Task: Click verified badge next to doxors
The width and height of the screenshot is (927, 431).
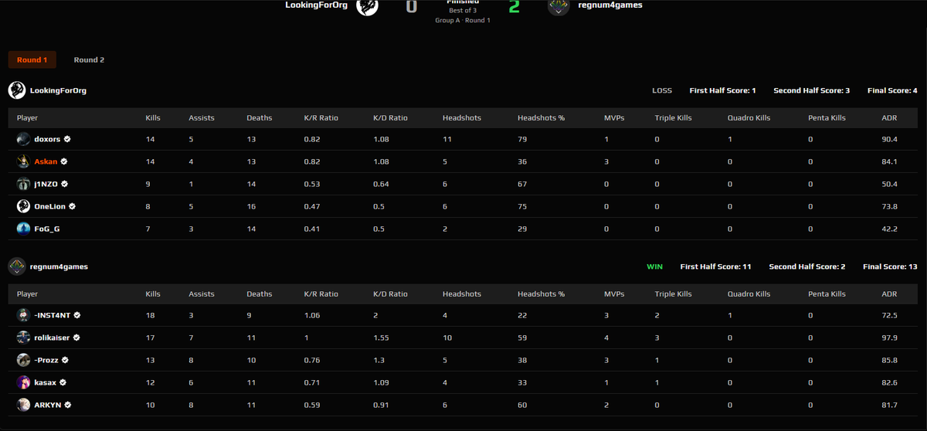Action: 68,139
